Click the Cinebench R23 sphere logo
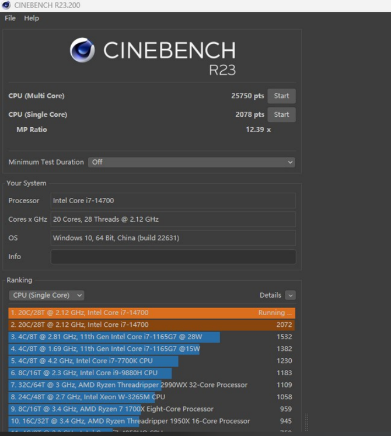 point(82,50)
